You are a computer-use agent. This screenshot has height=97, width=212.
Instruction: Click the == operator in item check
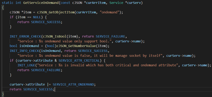[29, 17]
